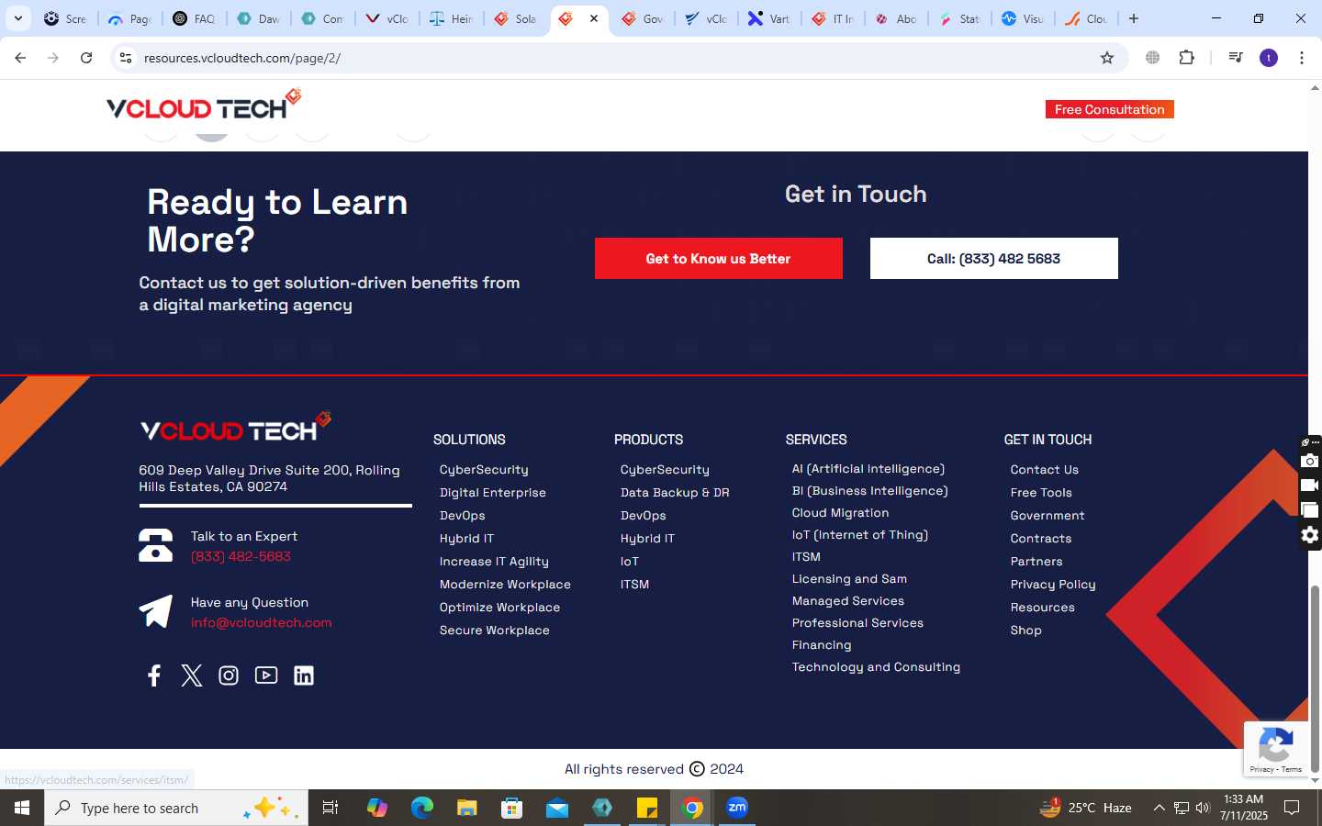
Task: Click Get to Know us Better button
Action: point(719,259)
